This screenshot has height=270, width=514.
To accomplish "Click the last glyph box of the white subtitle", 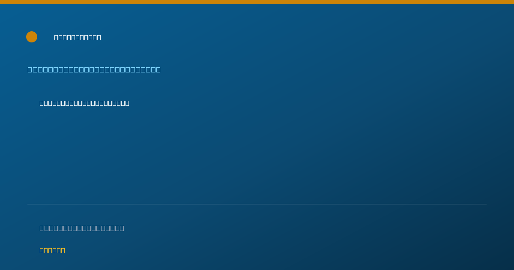I will point(127,103).
